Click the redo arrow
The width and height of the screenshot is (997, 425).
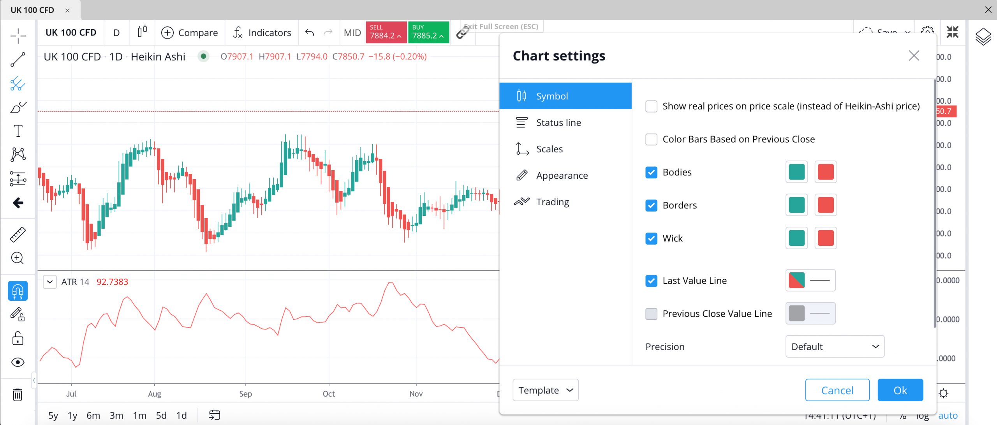coord(328,33)
